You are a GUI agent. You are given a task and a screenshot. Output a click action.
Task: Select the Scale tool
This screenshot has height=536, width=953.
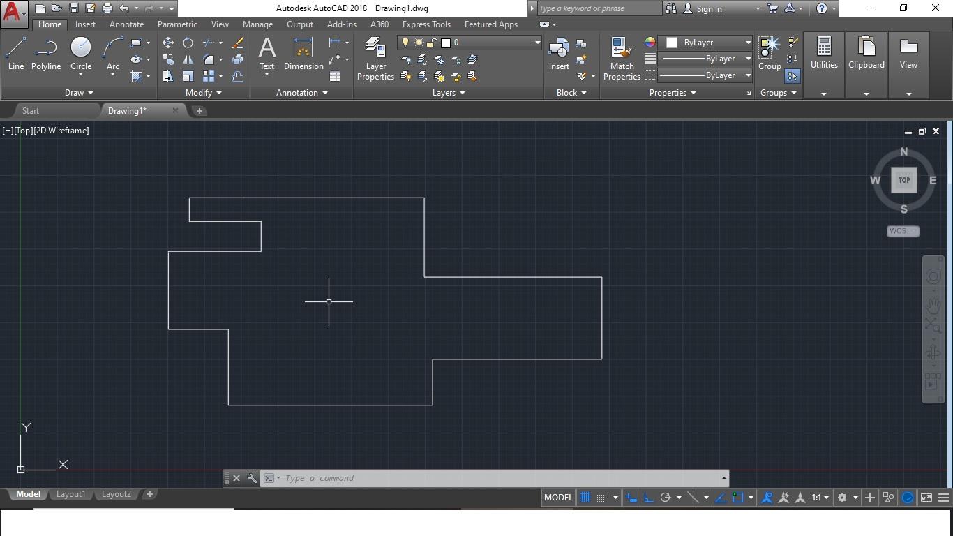188,76
